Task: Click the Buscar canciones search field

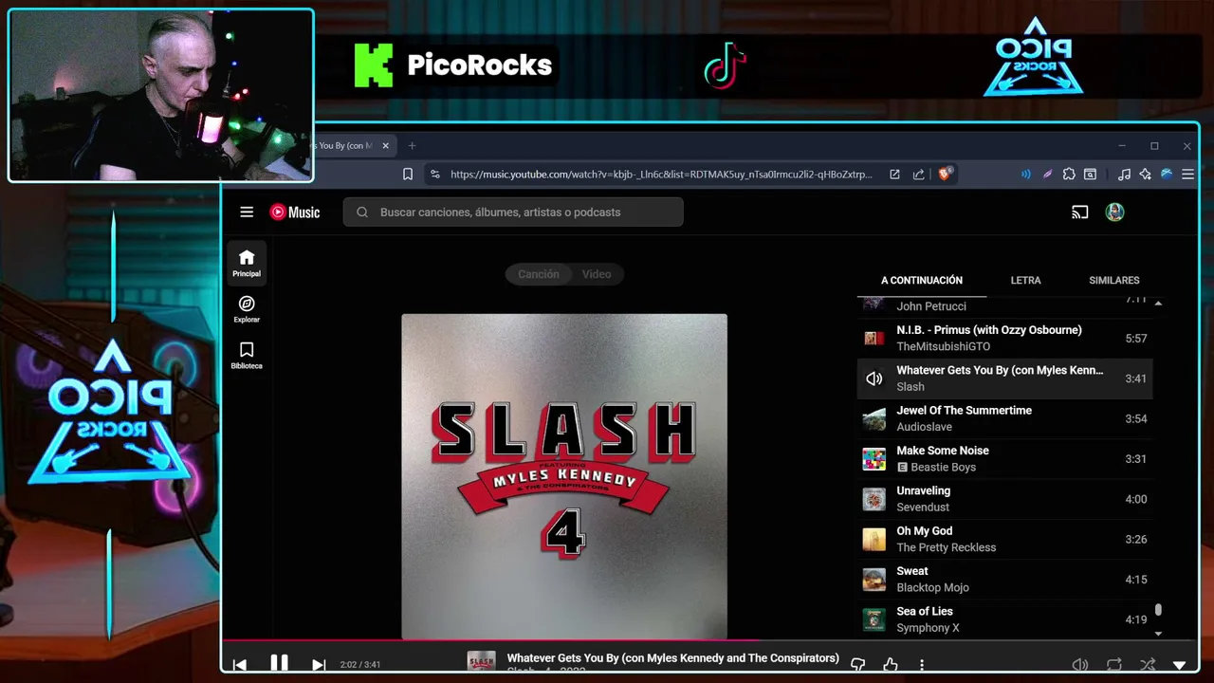Action: tap(513, 212)
